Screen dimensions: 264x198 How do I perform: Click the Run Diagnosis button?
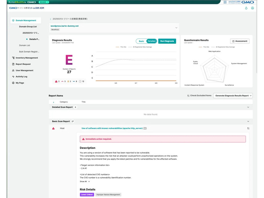tap(167, 41)
